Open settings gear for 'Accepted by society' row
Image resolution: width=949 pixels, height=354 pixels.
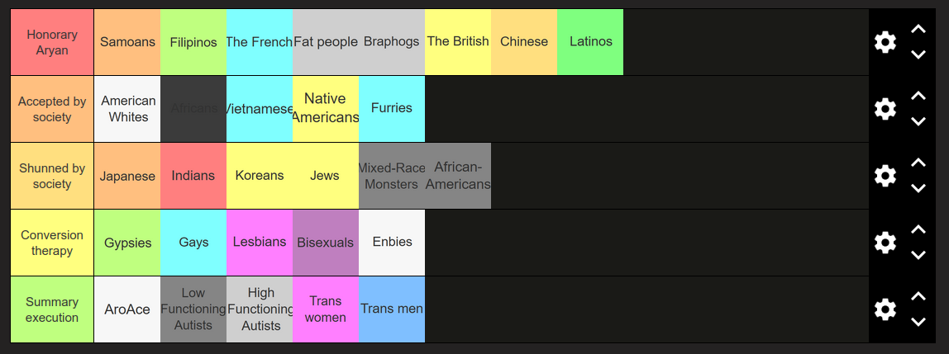885,109
